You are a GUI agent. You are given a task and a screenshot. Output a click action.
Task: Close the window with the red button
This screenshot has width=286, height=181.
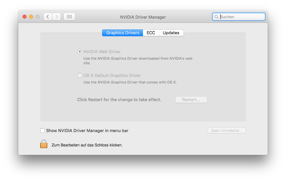coord(25,17)
